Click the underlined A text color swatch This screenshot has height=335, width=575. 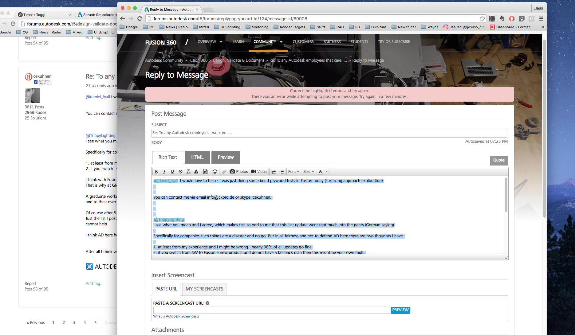[320, 172]
